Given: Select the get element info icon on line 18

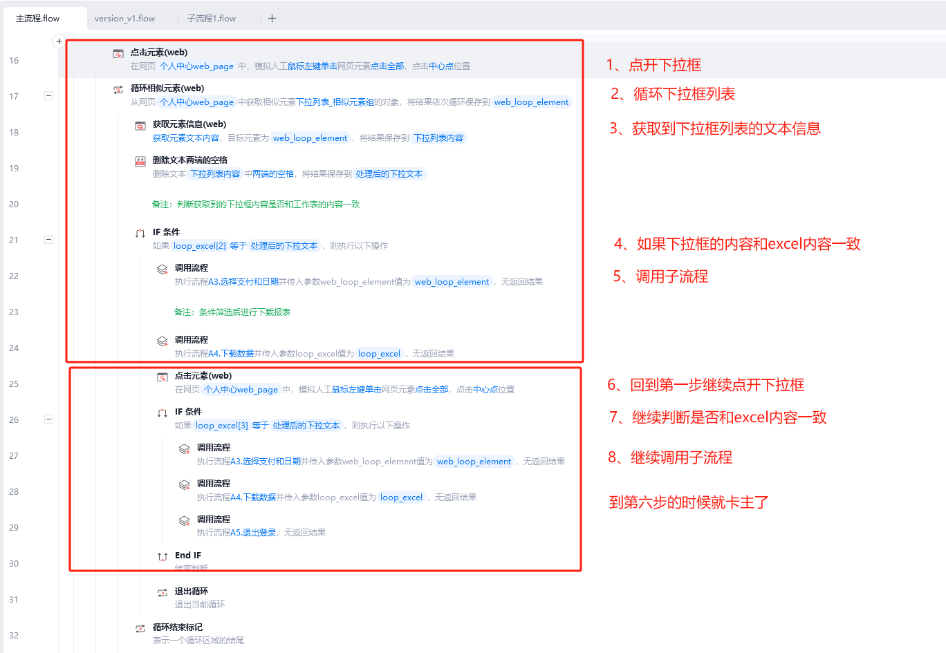Looking at the screenshot, I should point(140,125).
